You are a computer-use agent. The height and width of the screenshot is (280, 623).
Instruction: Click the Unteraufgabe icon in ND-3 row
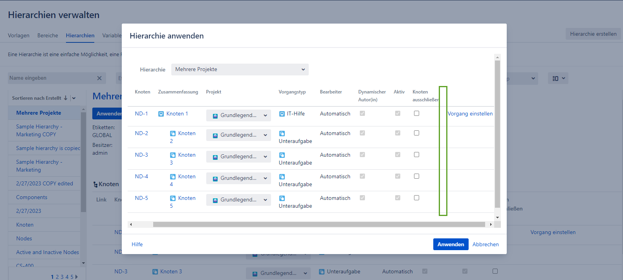(282, 155)
